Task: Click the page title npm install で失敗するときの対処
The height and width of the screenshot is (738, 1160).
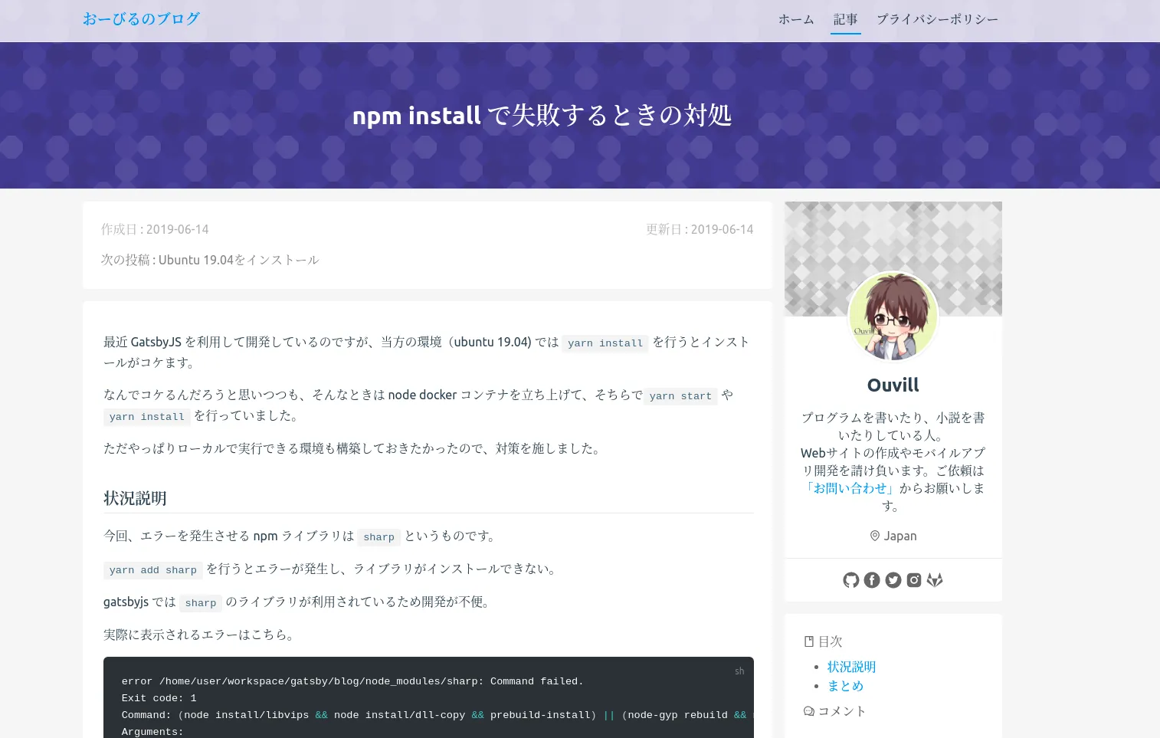Action: click(x=542, y=115)
